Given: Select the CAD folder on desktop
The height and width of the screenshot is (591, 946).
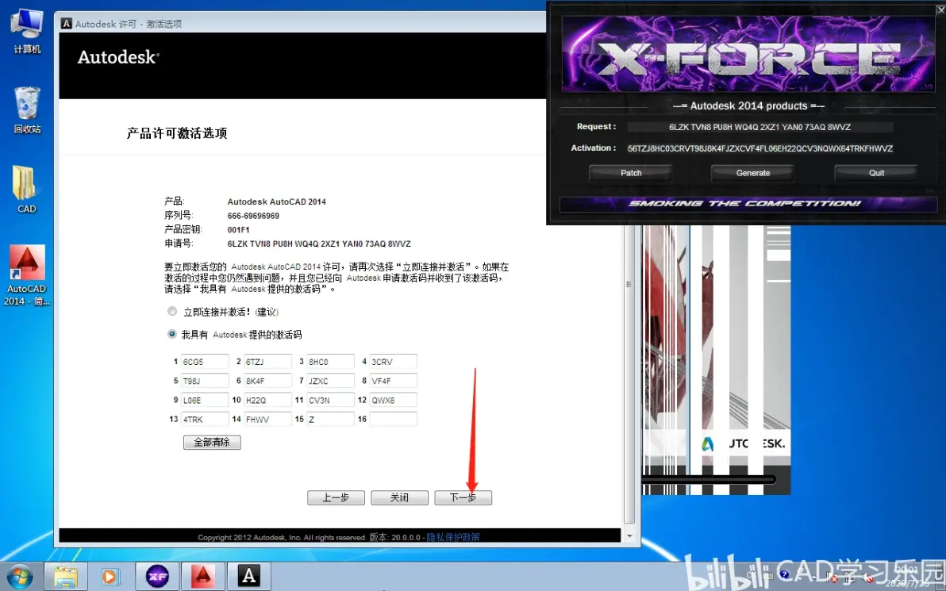Looking at the screenshot, I should [26, 190].
